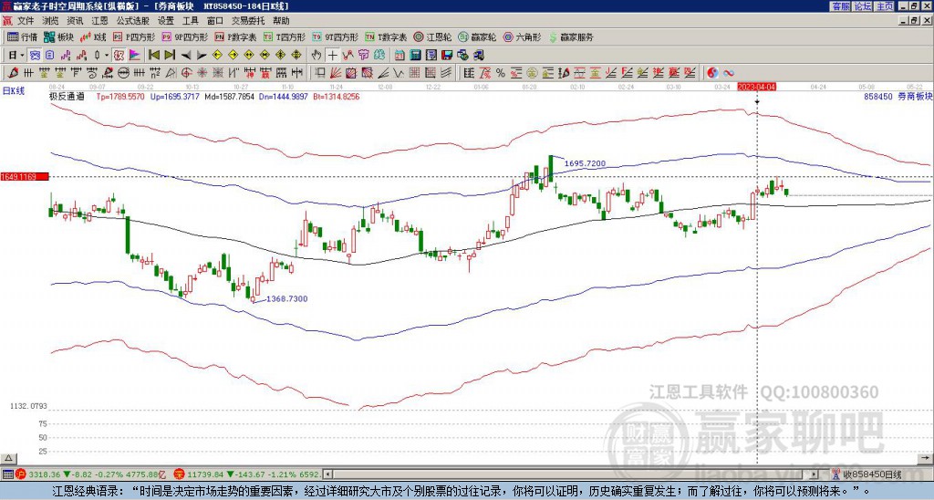Click the golden 金 circle icon
The height and width of the screenshot is (500, 934).
[x=532, y=73]
